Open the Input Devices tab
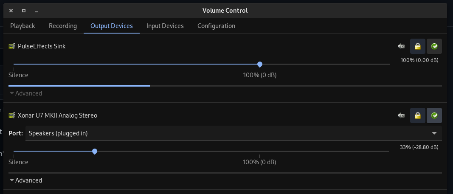 click(x=165, y=26)
